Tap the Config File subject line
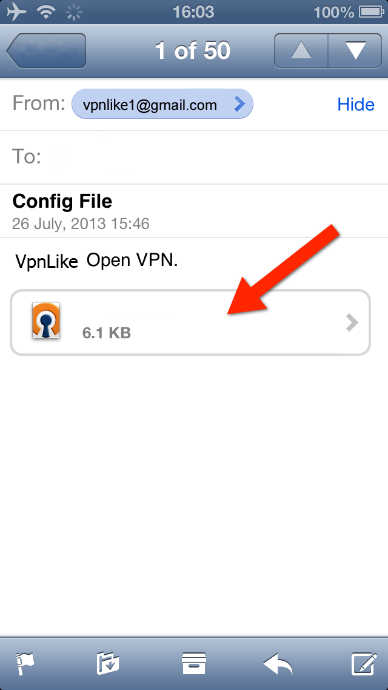Screen dimensions: 388x690 (x=62, y=202)
